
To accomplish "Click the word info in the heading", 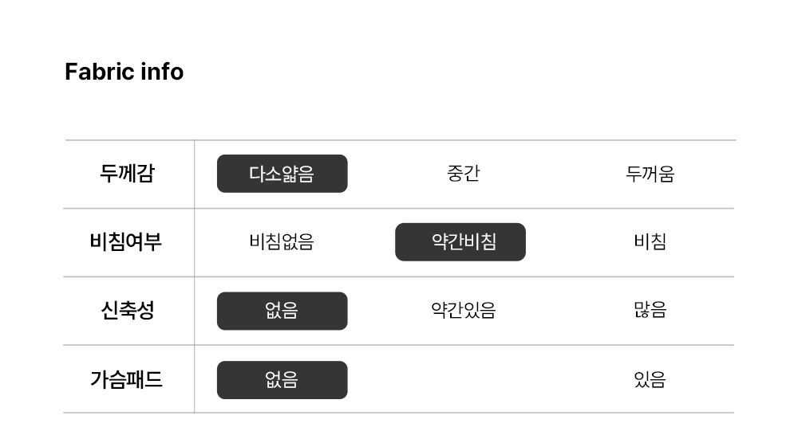I will point(162,72).
